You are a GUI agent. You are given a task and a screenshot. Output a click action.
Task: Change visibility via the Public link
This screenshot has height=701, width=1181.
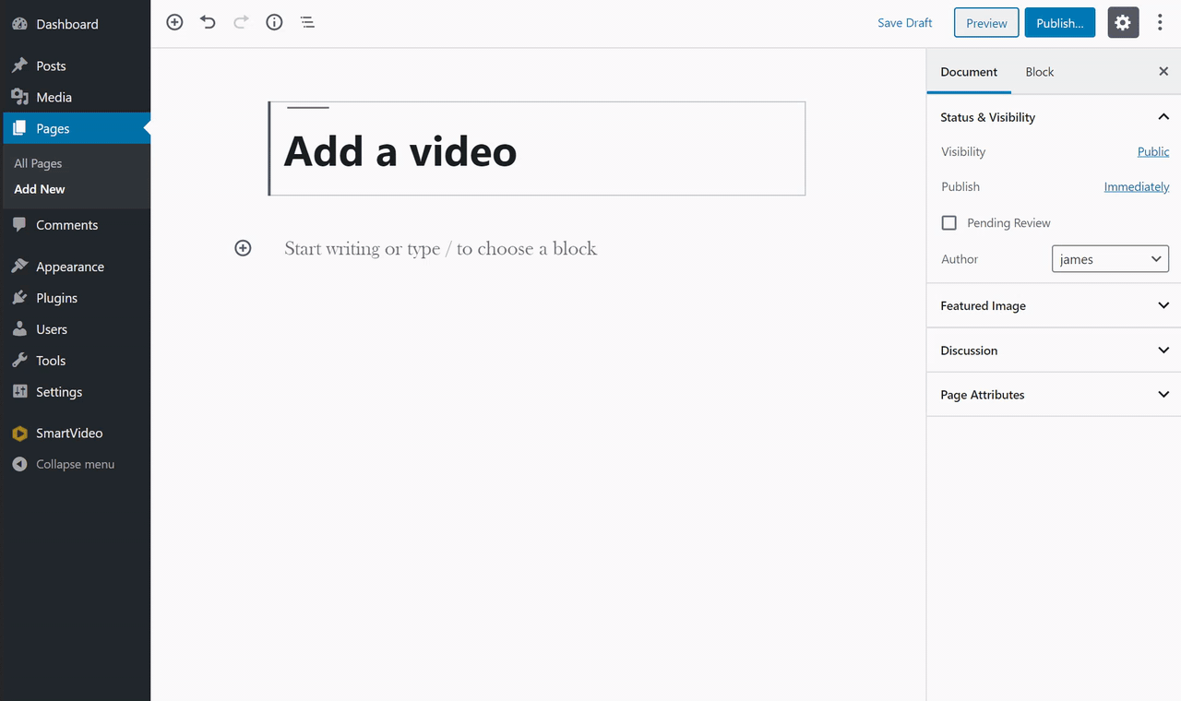tap(1153, 151)
